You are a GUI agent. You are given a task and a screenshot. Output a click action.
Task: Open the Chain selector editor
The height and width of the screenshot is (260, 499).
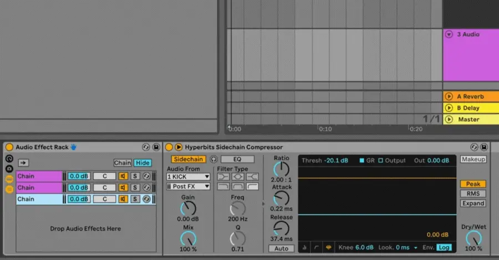tap(123, 163)
